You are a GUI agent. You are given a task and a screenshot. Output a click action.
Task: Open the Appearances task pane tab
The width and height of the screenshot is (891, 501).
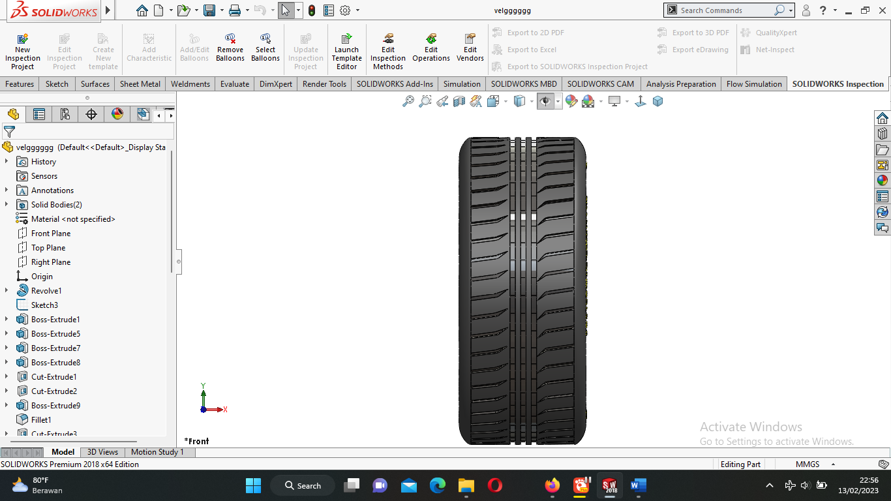(883, 181)
